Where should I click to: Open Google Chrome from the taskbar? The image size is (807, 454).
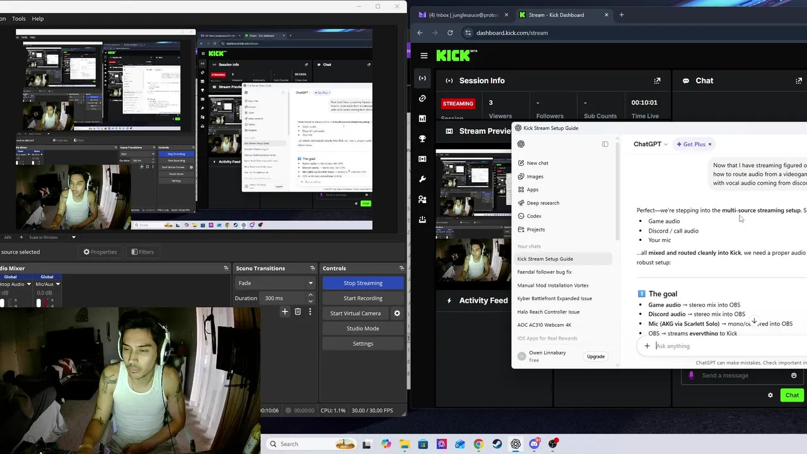pos(479,444)
